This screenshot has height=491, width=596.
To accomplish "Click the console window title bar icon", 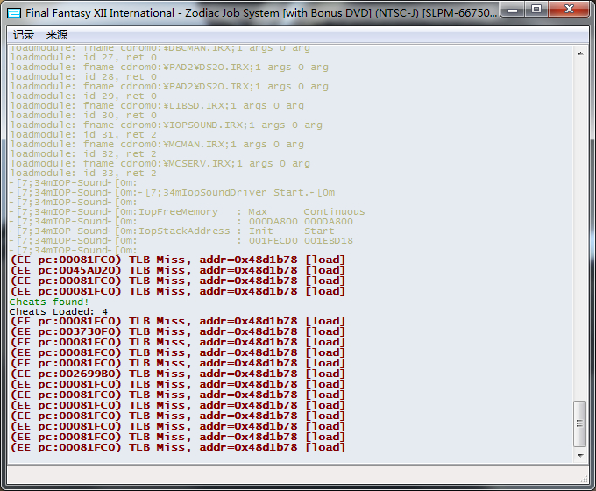I will coord(14,13).
